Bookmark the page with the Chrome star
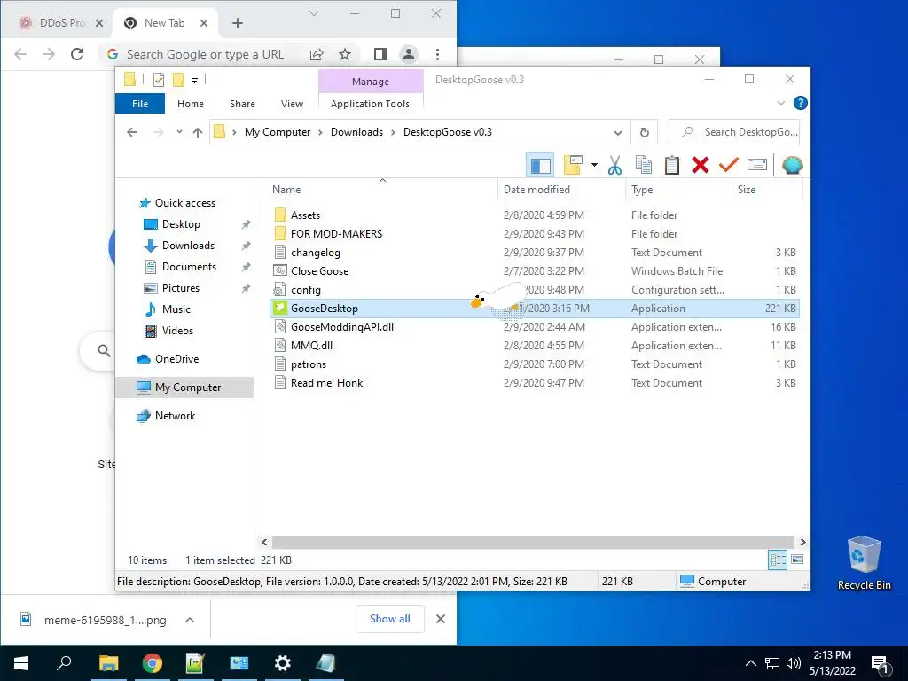This screenshot has height=681, width=908. coord(345,54)
